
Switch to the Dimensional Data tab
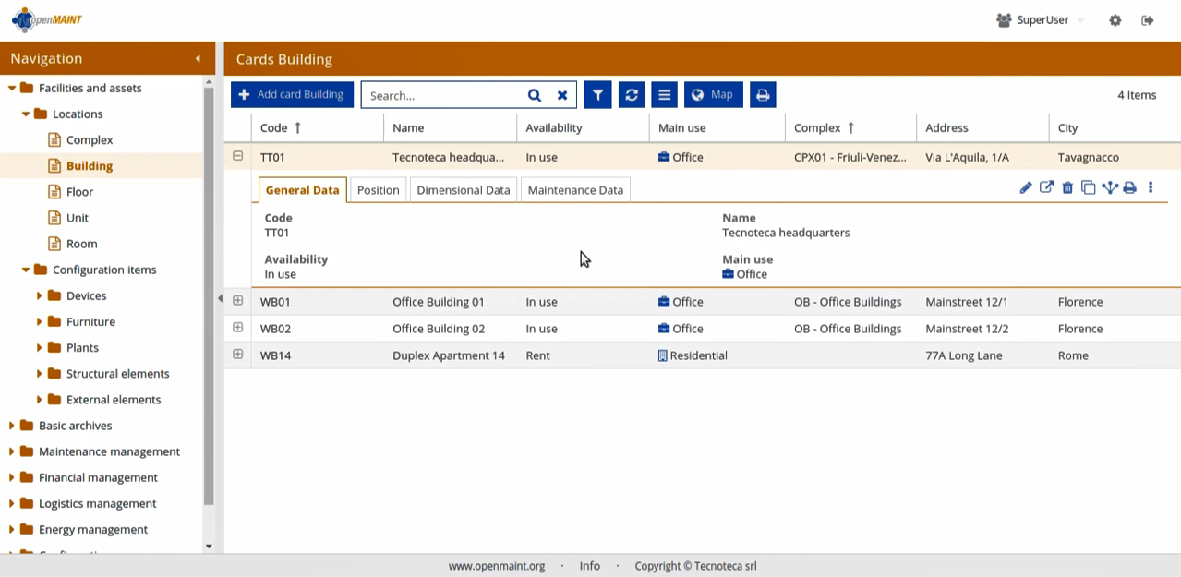(x=464, y=190)
